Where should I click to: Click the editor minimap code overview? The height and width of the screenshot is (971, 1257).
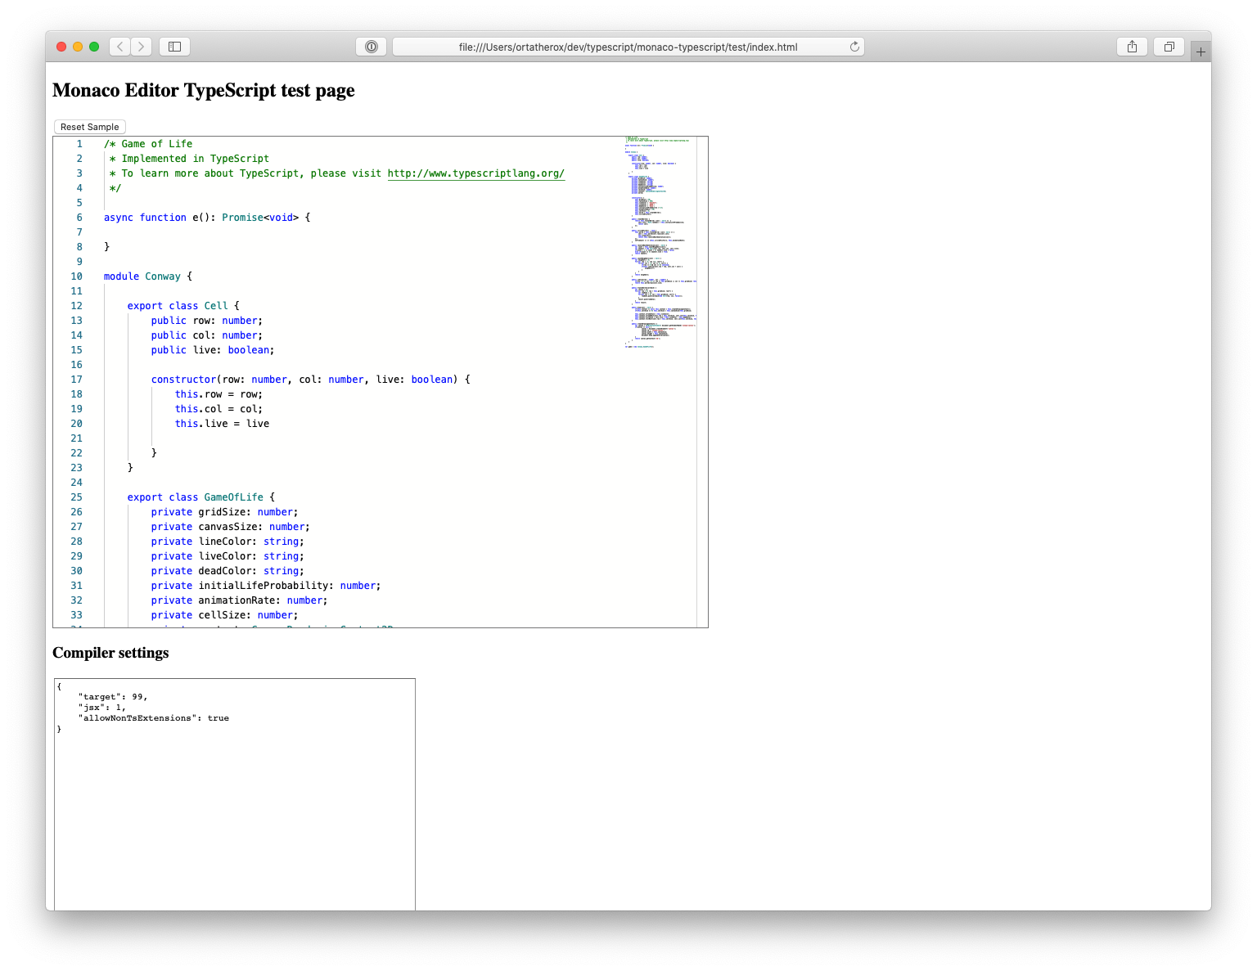(660, 243)
